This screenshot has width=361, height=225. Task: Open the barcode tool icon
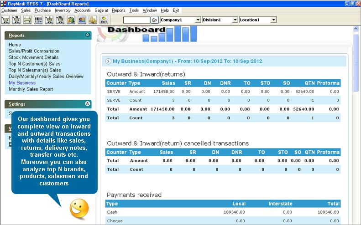[38, 20]
